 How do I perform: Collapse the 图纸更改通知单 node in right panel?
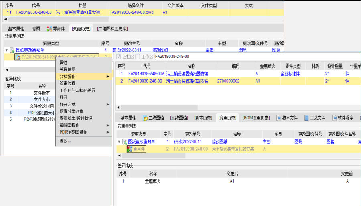(x=119, y=142)
